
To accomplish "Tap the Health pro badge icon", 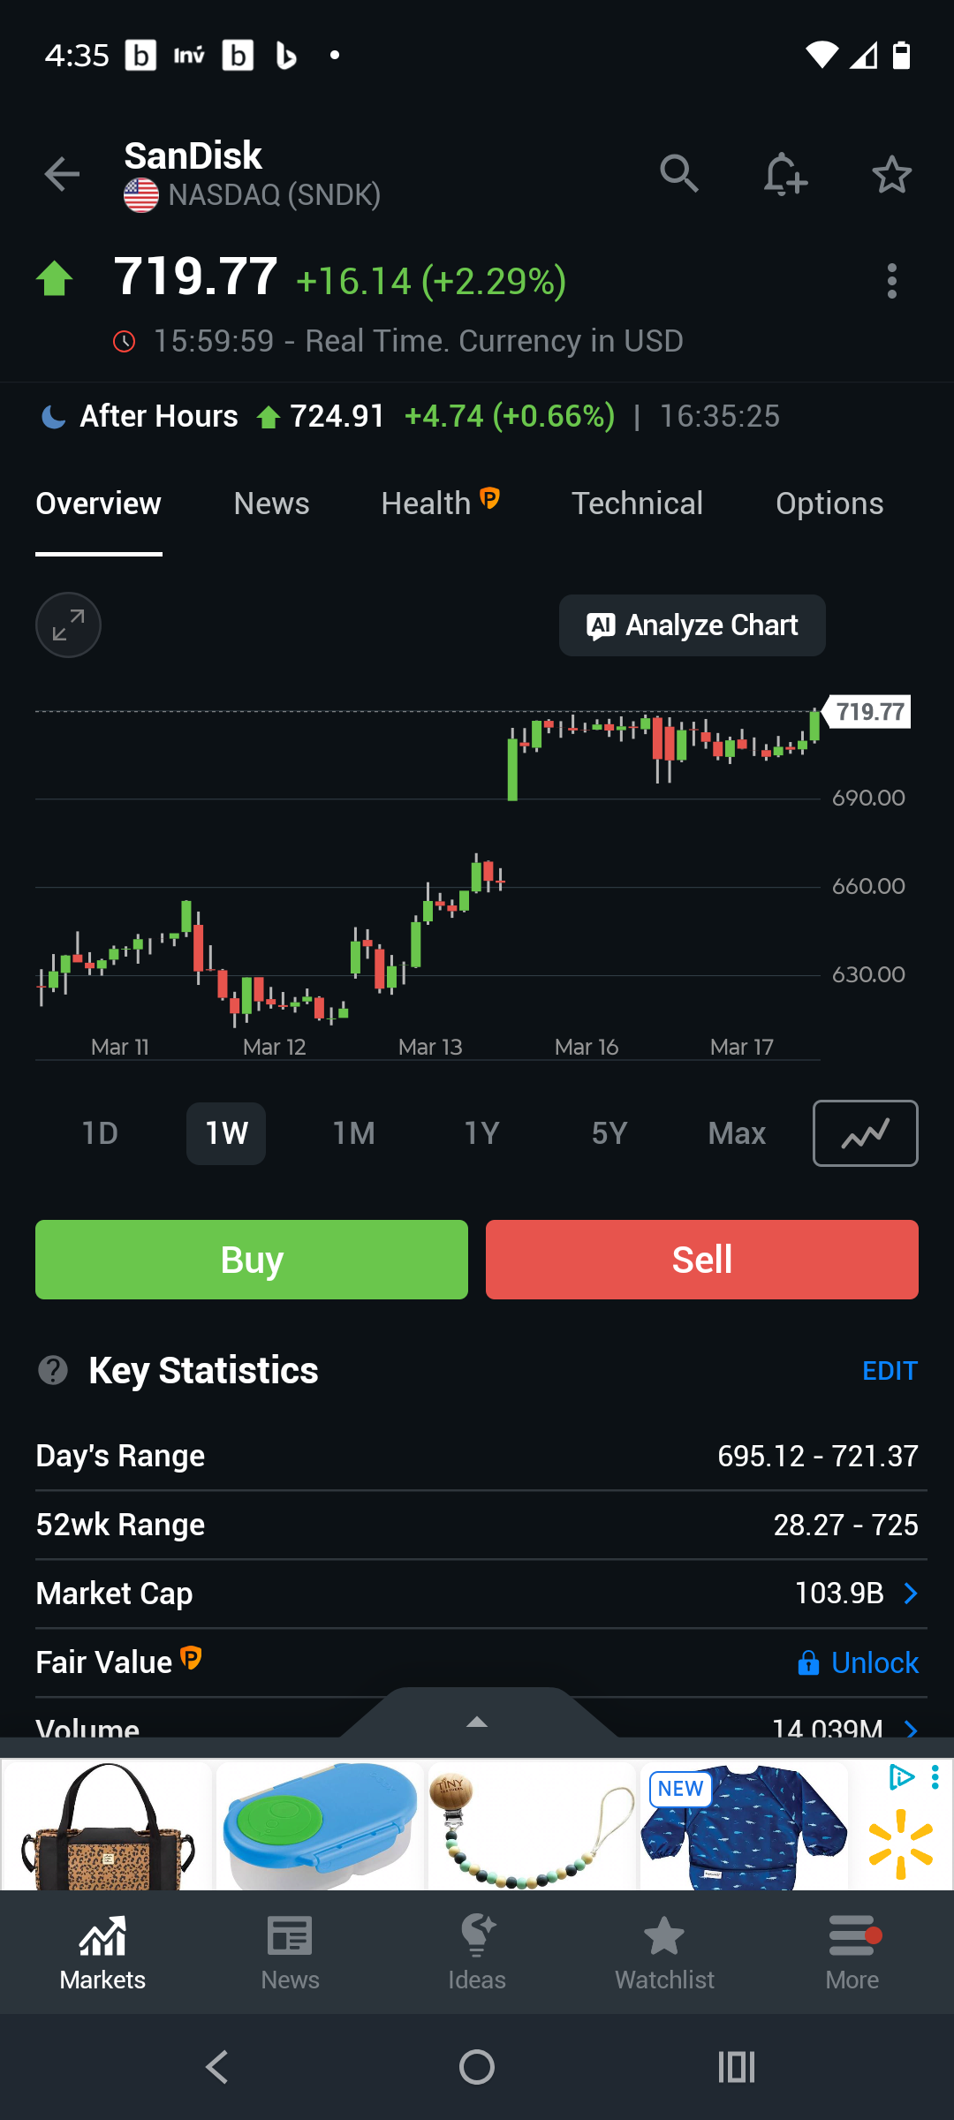I will click(490, 498).
